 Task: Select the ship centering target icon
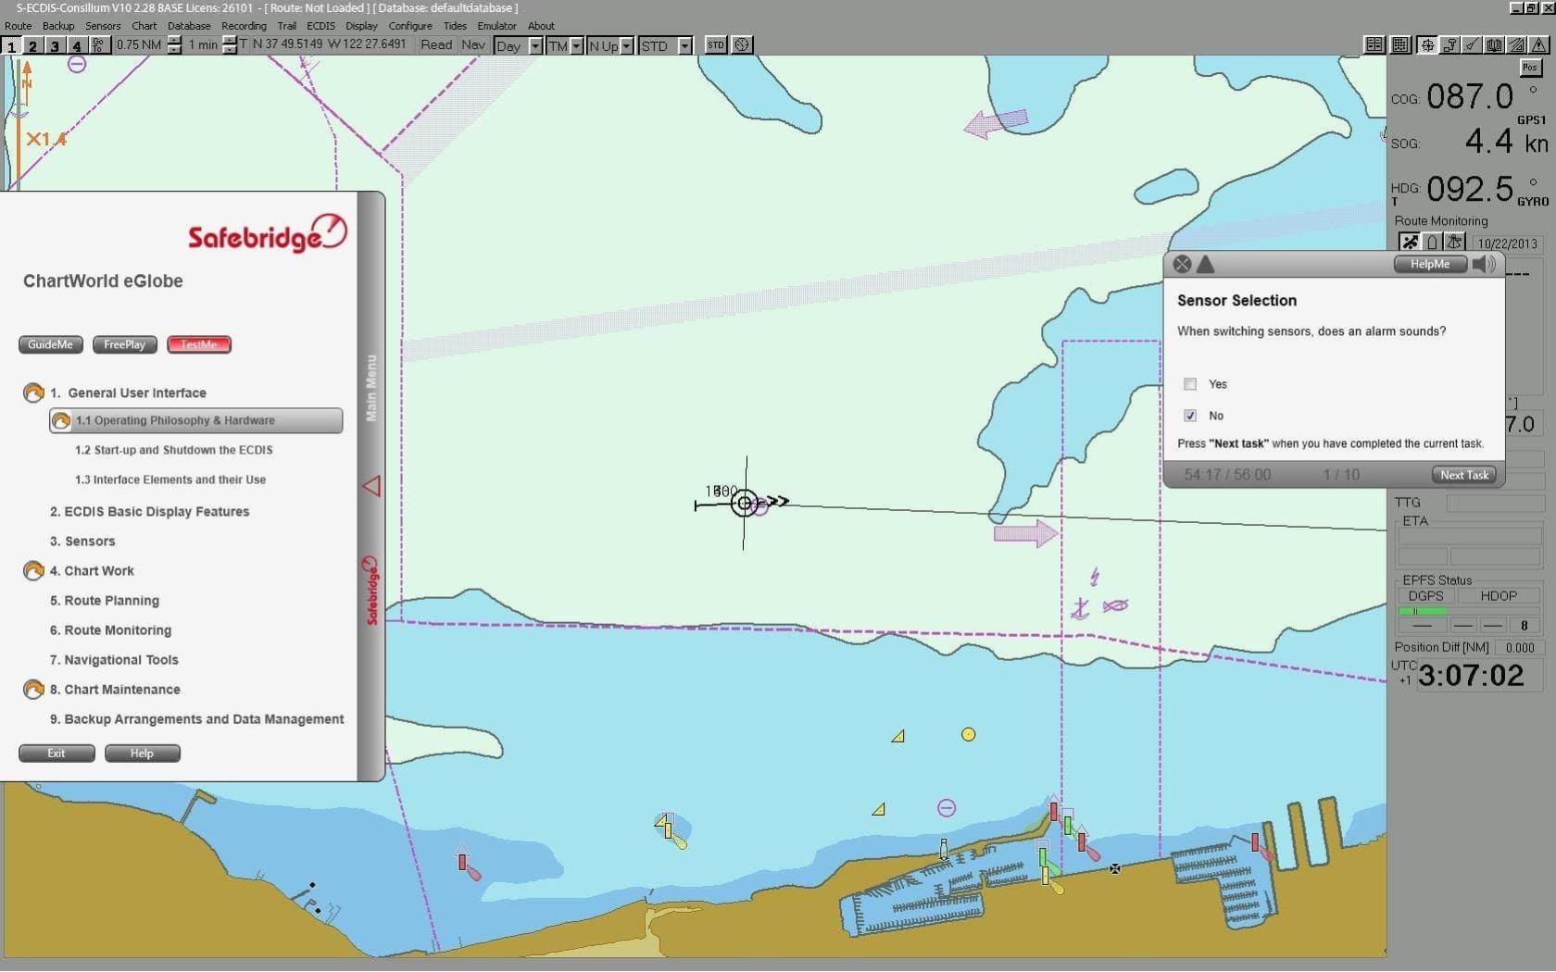pos(1426,44)
